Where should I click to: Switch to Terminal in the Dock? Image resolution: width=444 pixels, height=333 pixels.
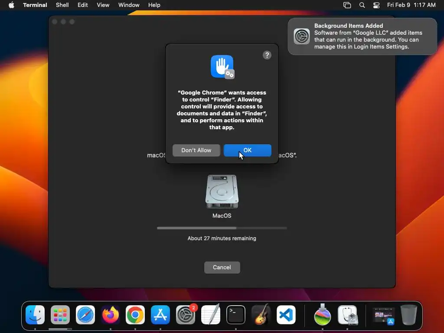pos(236,315)
